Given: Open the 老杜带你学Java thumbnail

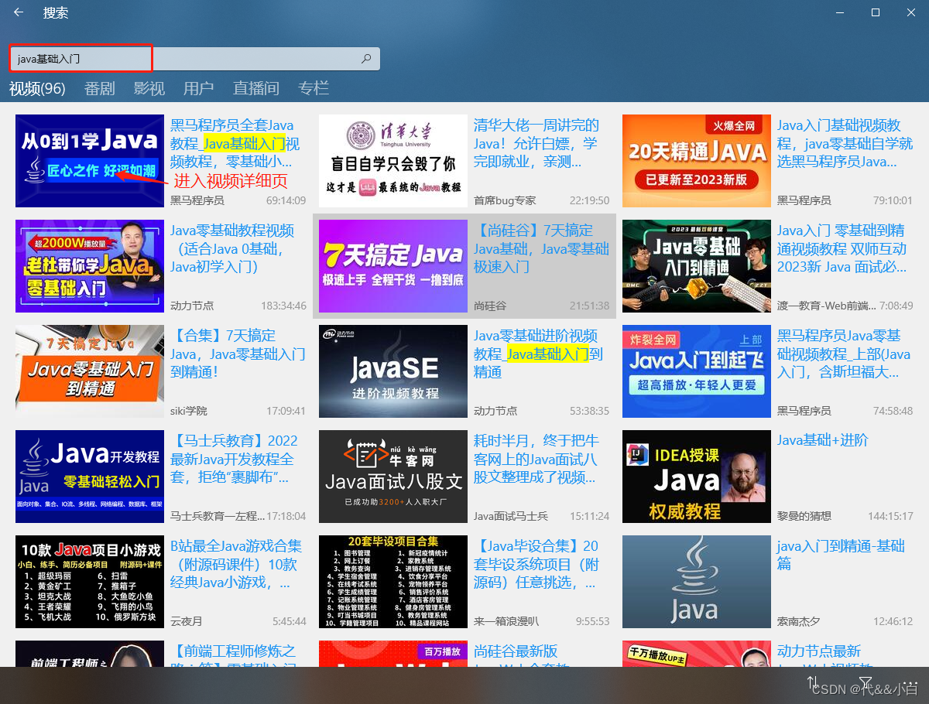Looking at the screenshot, I should point(90,266).
